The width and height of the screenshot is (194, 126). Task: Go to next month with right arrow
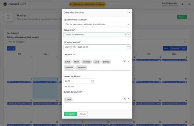point(13,48)
